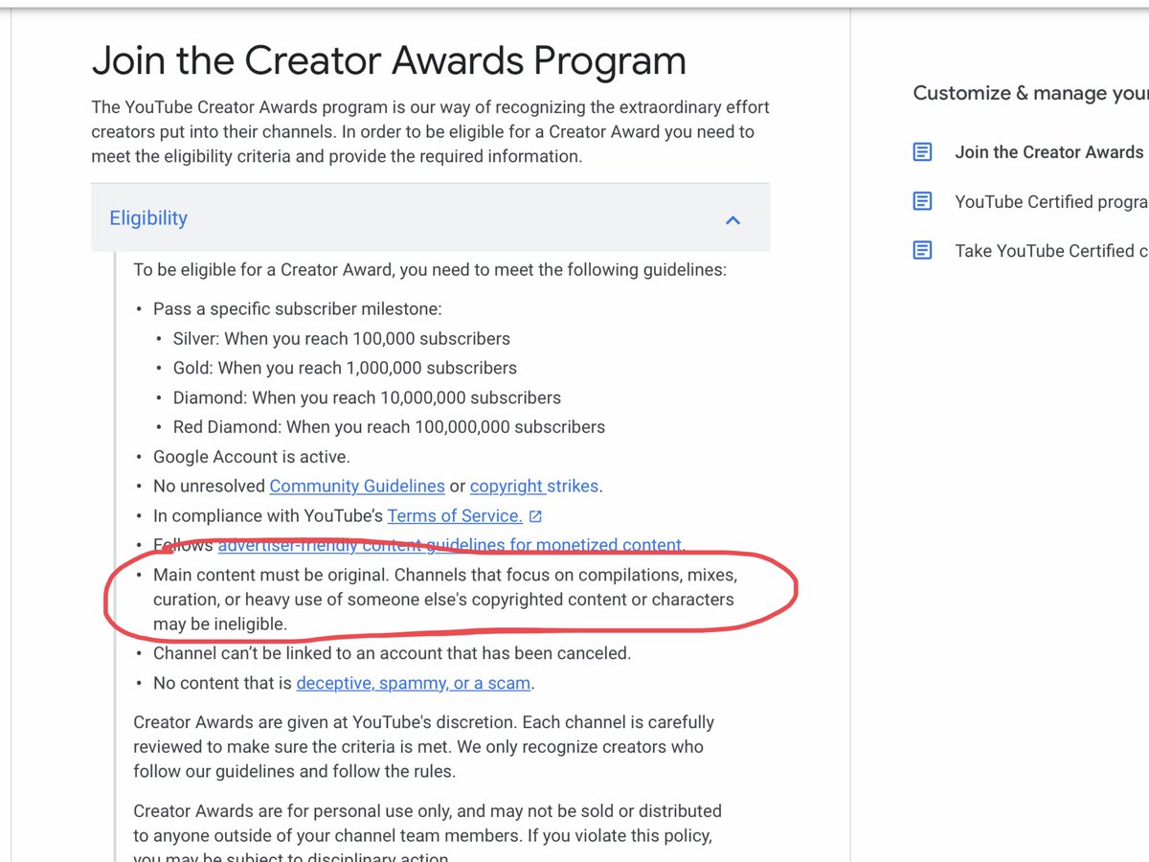Image resolution: width=1149 pixels, height=862 pixels.
Task: Open Take YouTube Certified sidebar article
Action: pos(1051,250)
